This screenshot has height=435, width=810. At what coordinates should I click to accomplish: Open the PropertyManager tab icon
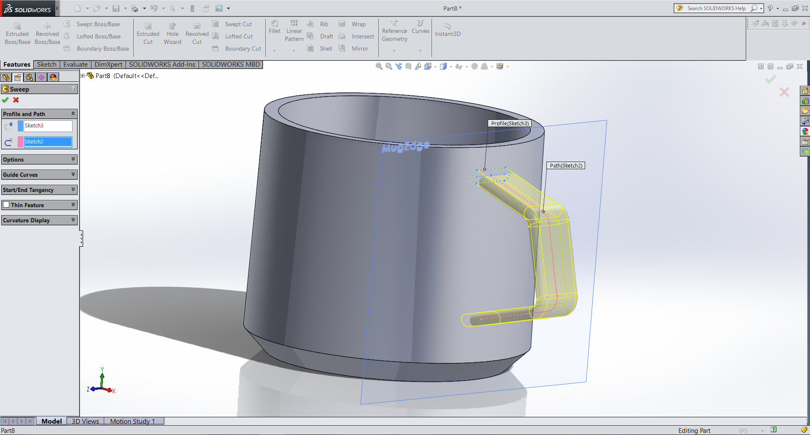18,77
